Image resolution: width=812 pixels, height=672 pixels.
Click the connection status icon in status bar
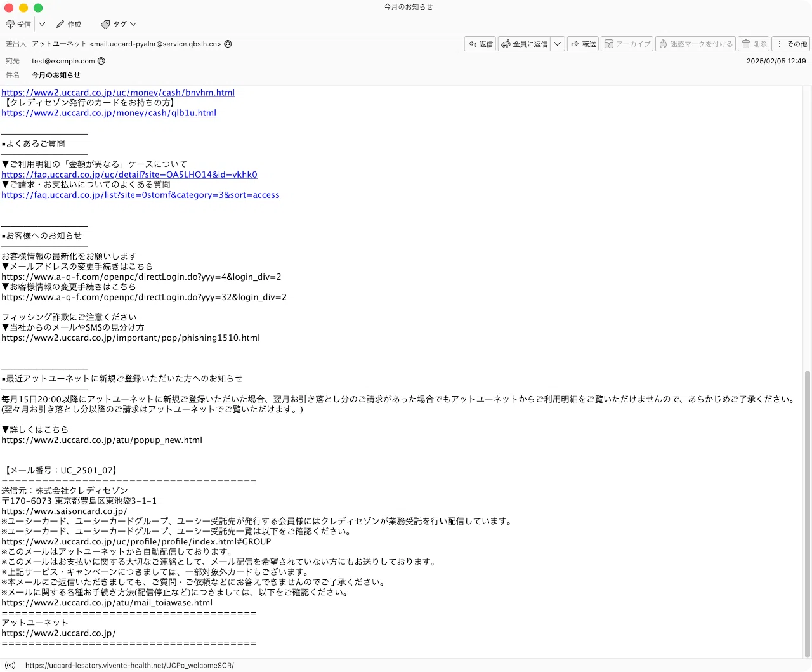coord(10,666)
